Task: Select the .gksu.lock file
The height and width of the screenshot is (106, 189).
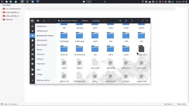Action: pyautogui.click(x=141, y=64)
